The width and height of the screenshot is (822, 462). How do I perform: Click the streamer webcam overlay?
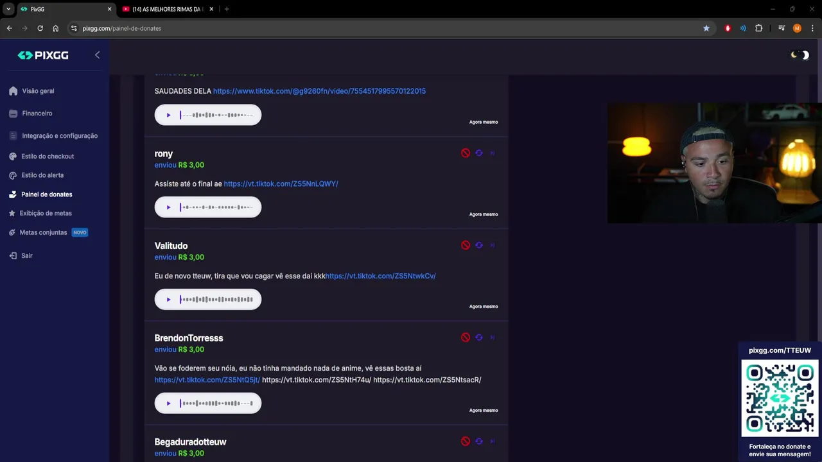pyautogui.click(x=715, y=163)
